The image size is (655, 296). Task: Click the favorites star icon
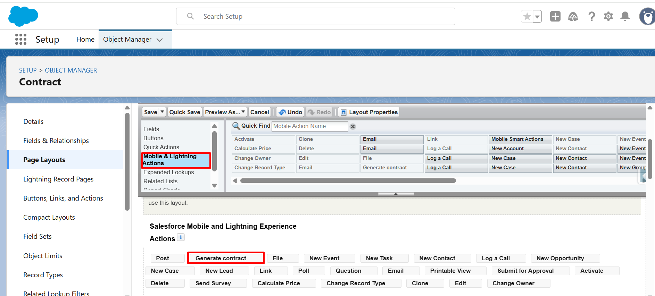[x=527, y=16]
